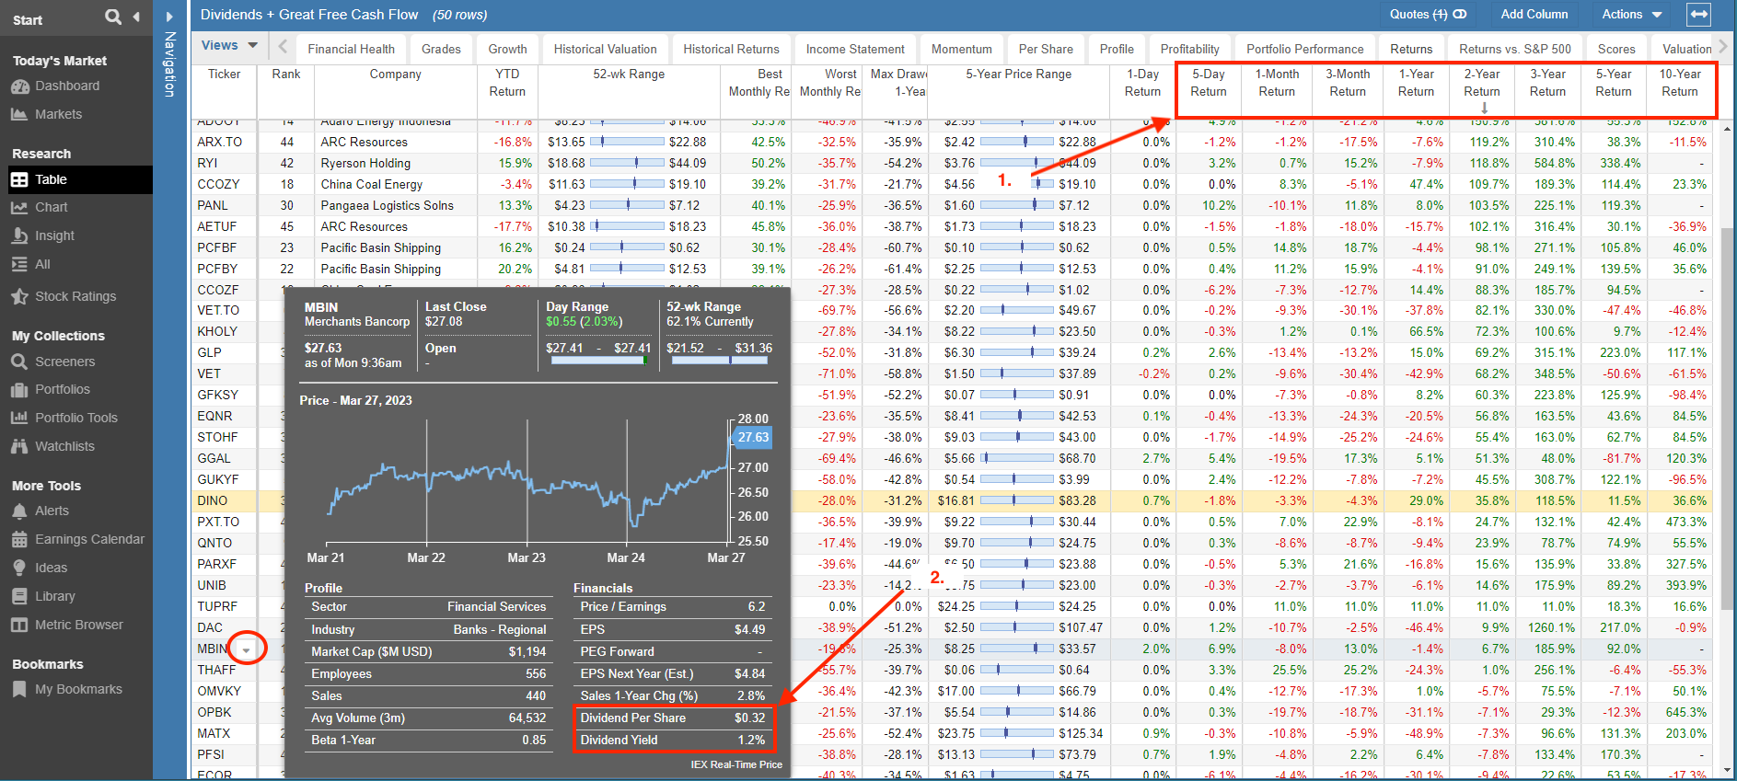Switch to the Scores tab
Screen dimensions: 1737x781
coord(1616,49)
